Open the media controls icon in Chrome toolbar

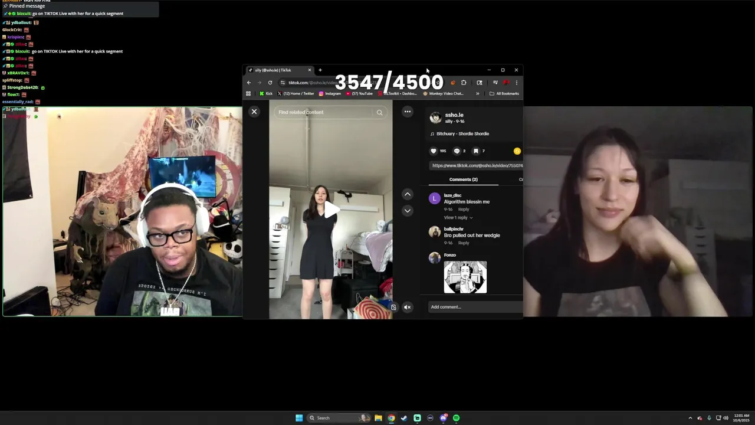[x=495, y=83]
